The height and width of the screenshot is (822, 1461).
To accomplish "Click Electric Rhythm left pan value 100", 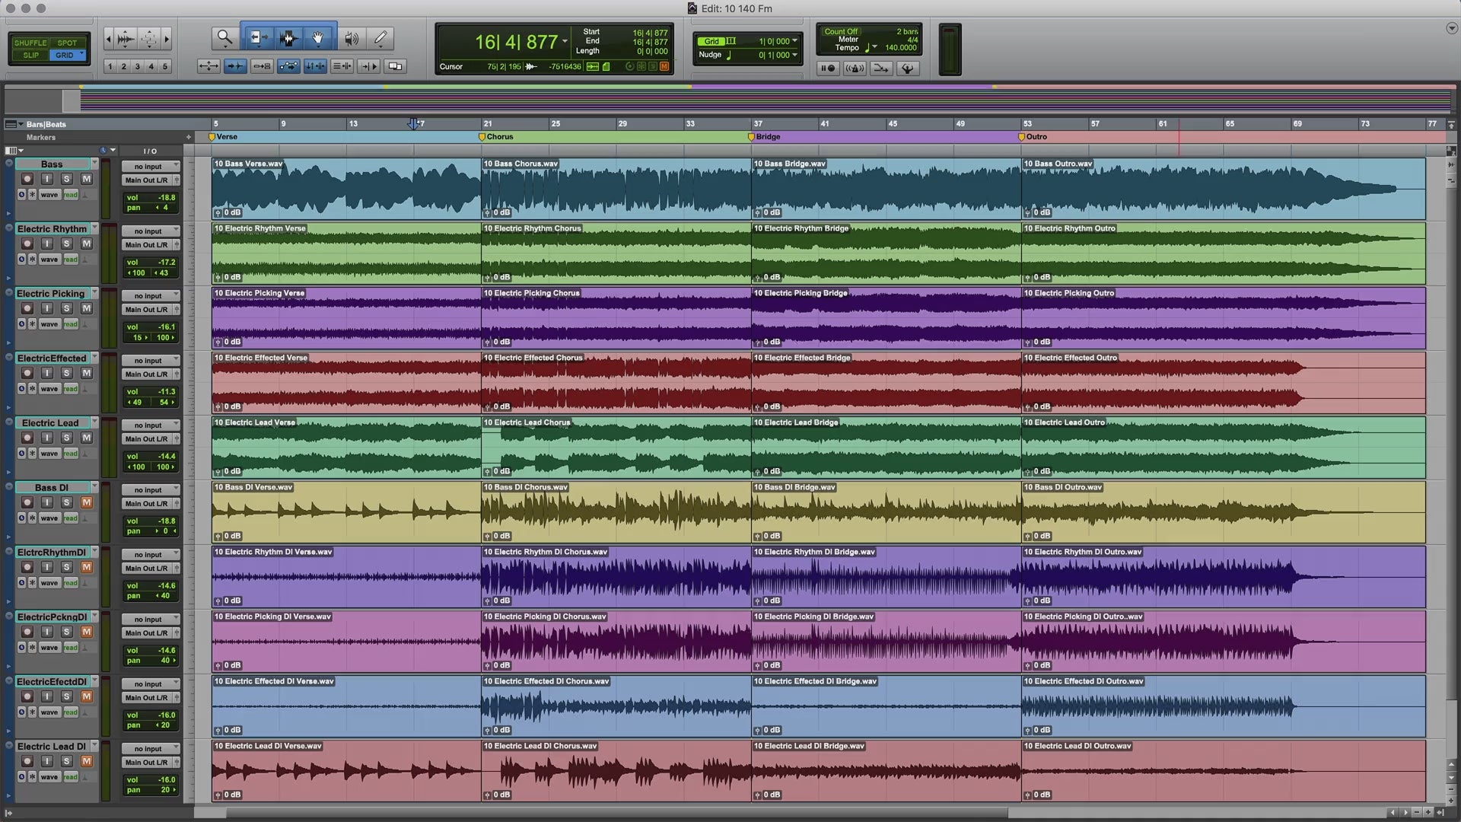I will [137, 272].
